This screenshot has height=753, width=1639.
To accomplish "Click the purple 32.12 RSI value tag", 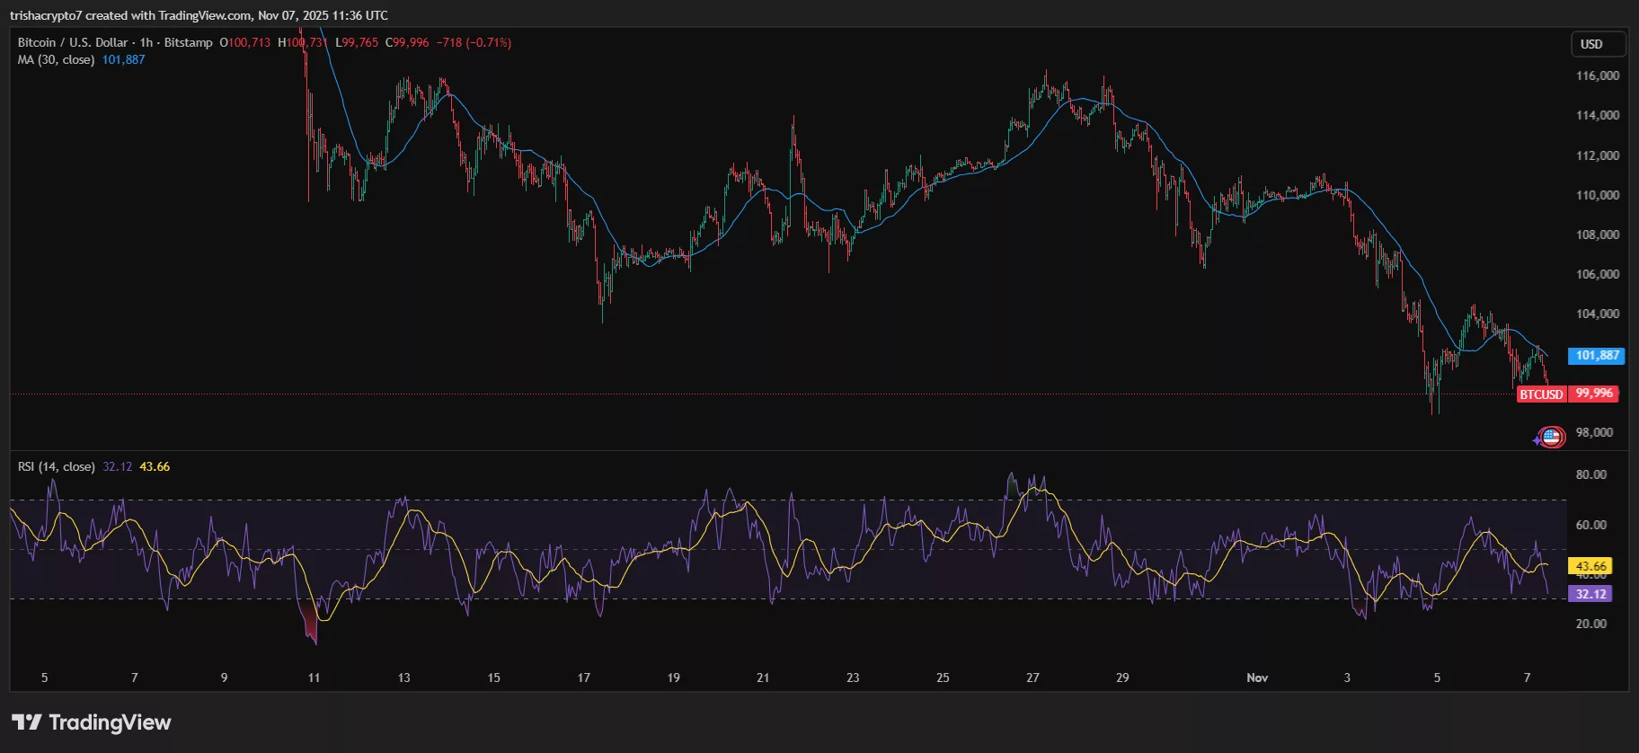I will (1590, 594).
